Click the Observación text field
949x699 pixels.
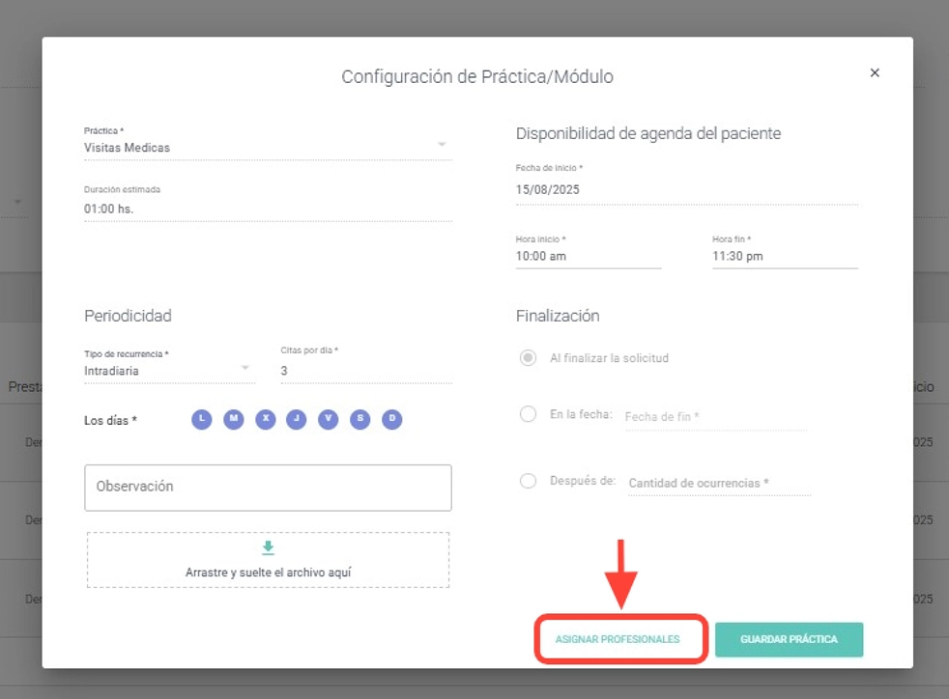[x=268, y=488]
